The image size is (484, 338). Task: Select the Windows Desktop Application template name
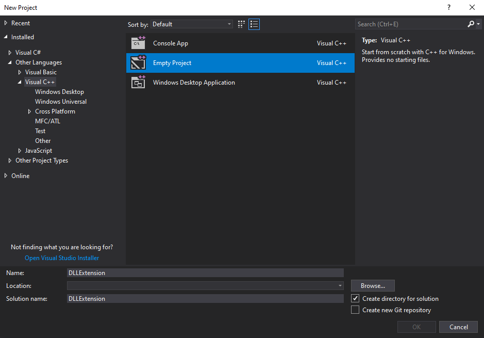coord(194,83)
